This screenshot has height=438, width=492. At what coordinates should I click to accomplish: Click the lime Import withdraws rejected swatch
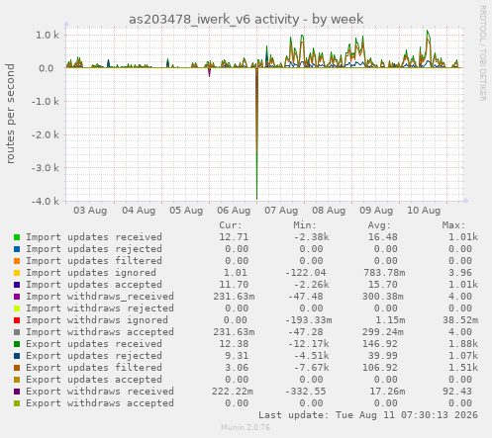pos(17,308)
